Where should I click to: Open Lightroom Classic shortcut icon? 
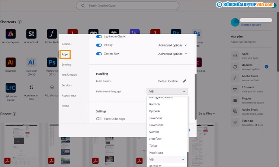click(x=11, y=88)
